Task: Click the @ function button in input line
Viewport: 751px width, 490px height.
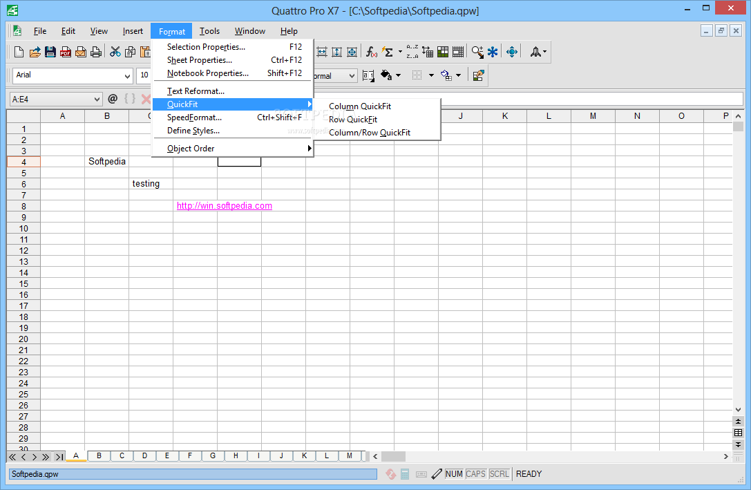Action: (113, 99)
